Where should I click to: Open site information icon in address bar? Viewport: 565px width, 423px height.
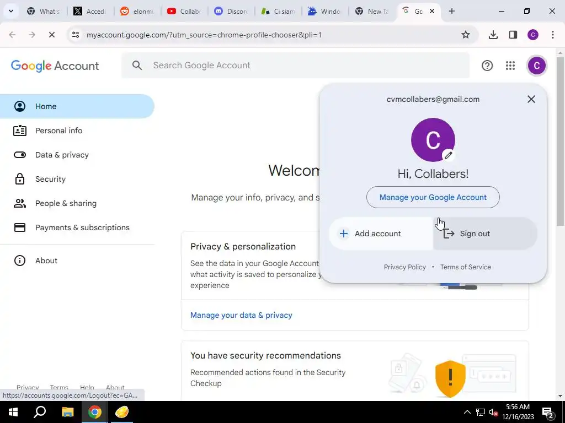click(76, 35)
